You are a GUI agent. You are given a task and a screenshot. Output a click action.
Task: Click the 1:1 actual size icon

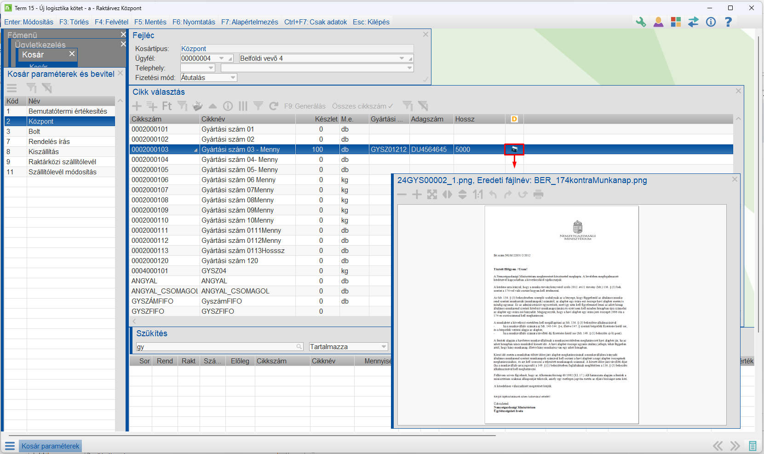[x=478, y=195]
